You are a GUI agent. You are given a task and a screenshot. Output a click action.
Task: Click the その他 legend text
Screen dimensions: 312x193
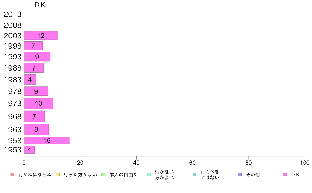253,175
